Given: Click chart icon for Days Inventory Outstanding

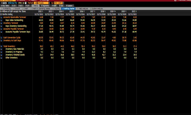Looking at the screenshot, I should point(1,26).
